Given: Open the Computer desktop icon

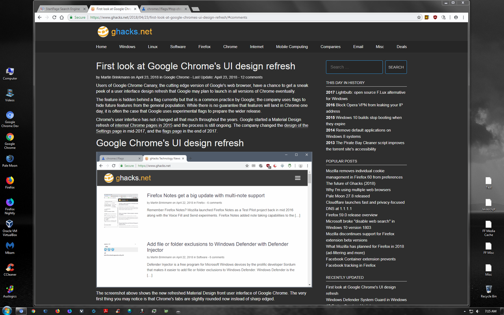Looking at the screenshot, I should [x=10, y=74].
